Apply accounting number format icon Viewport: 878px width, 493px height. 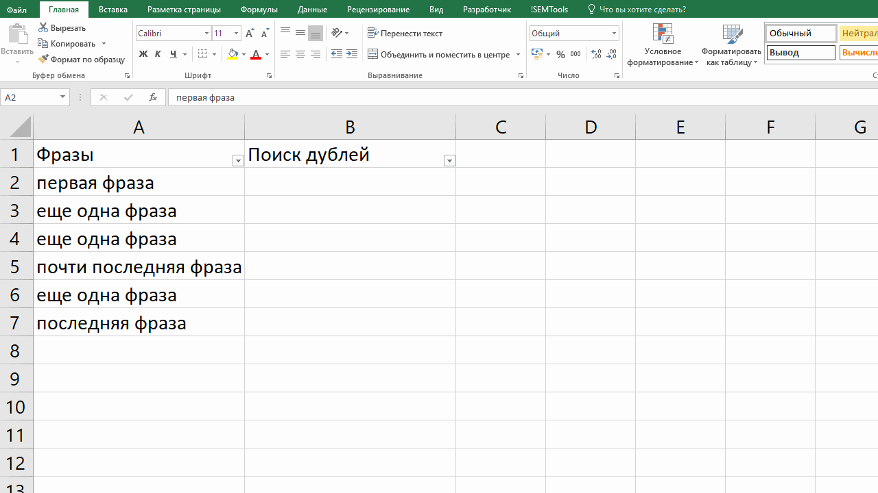click(537, 54)
